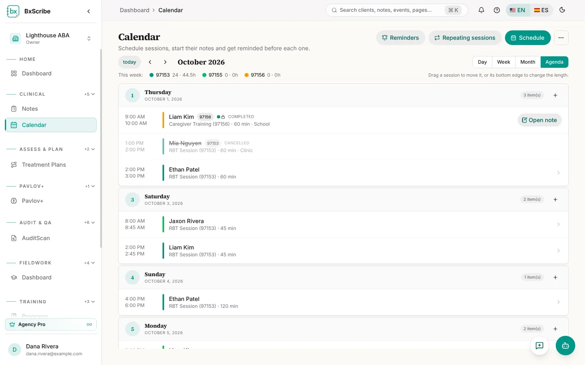Image resolution: width=585 pixels, height=365 pixels.
Task: Open Jaxon Rivera session chevron
Action: [559, 224]
